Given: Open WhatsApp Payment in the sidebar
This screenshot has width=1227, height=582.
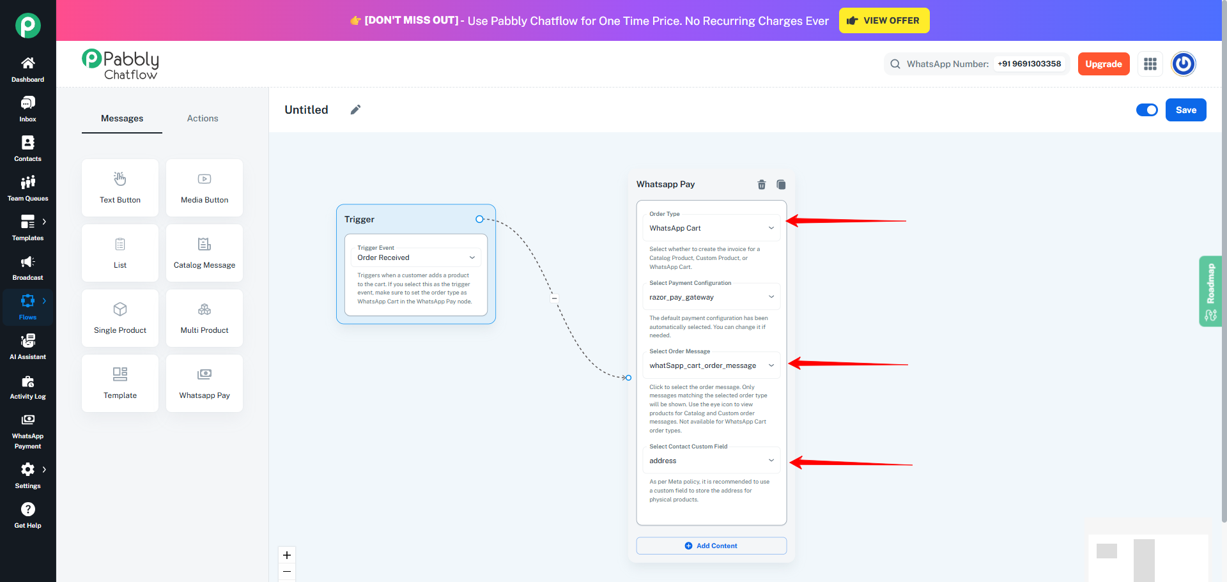Looking at the screenshot, I should pyautogui.click(x=27, y=432).
